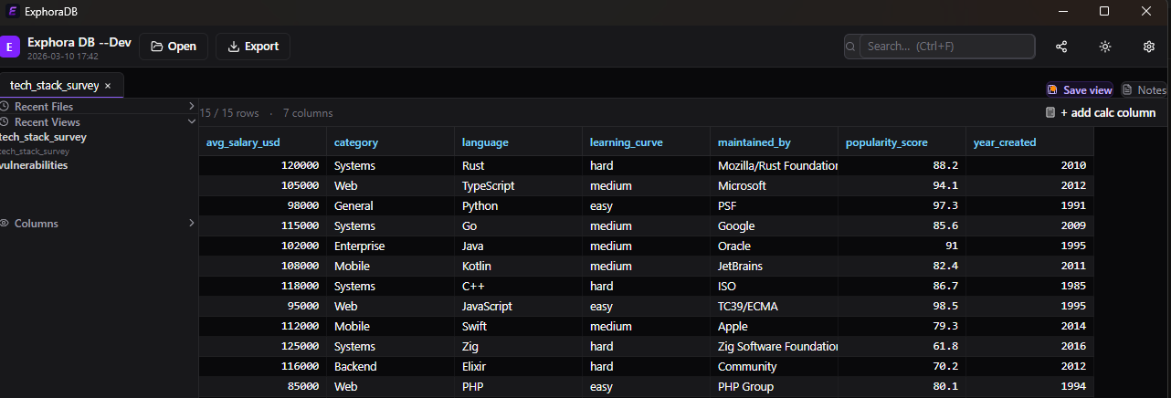Select the 'Rust' language cell
1171x398 pixels.
pos(519,166)
